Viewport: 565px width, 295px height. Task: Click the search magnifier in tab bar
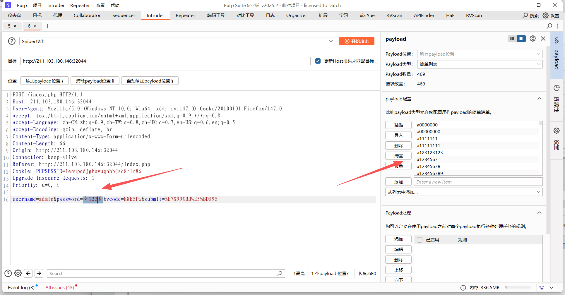[549, 26]
